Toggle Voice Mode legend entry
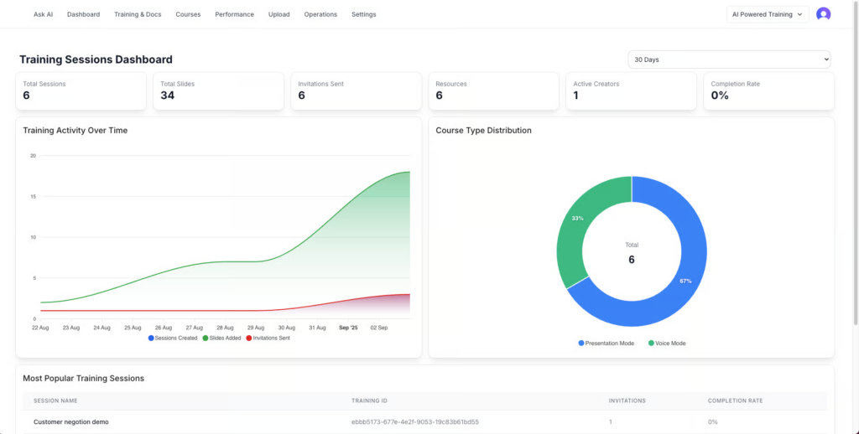859x434 pixels. (667, 344)
